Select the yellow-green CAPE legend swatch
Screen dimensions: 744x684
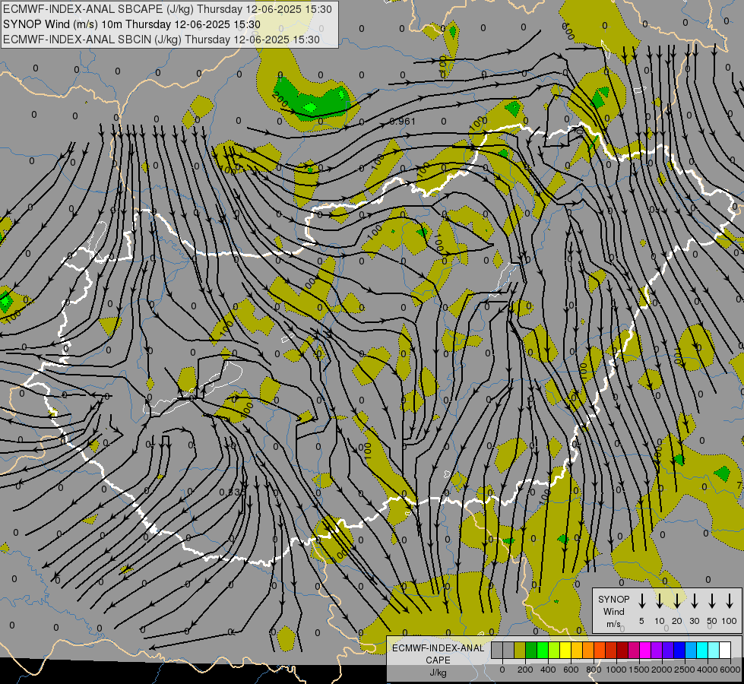(554, 650)
